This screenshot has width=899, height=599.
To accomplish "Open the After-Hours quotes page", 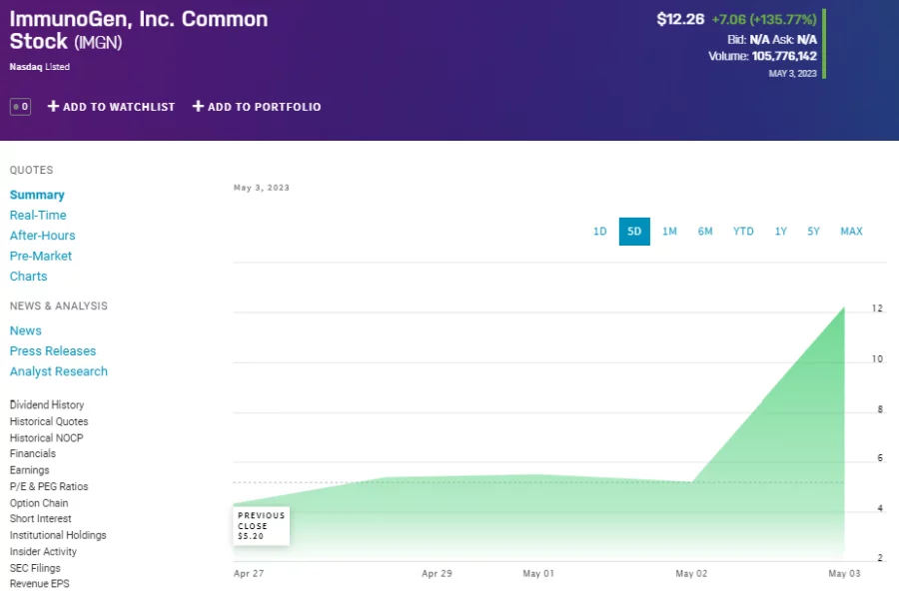I will click(x=43, y=236).
